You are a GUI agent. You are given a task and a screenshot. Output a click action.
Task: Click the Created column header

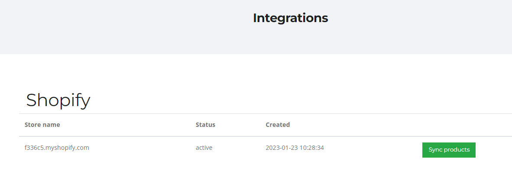278,125
